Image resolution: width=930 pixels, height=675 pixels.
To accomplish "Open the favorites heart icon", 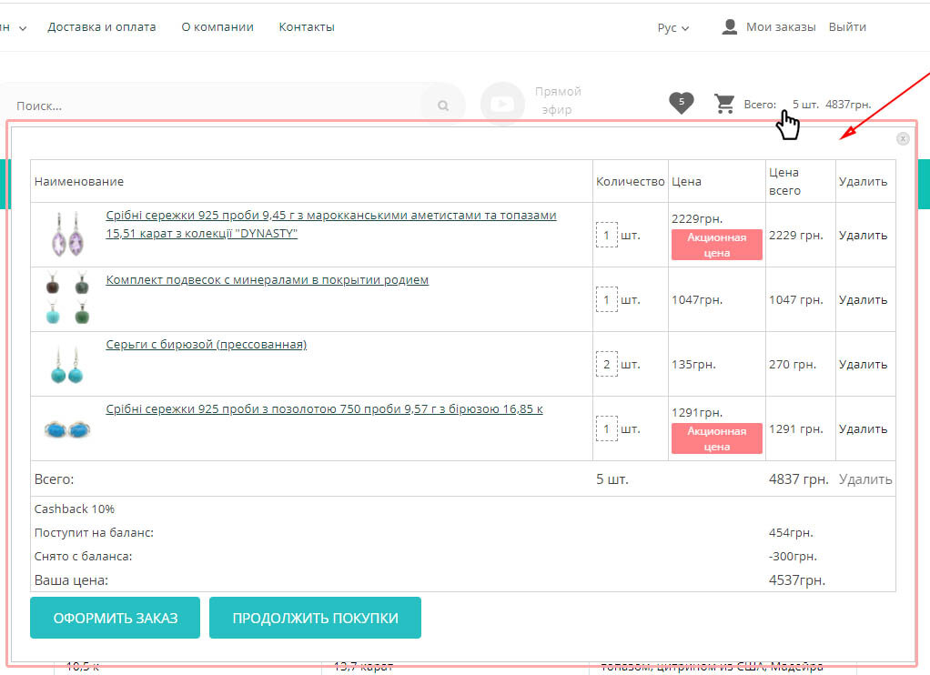I will 681,104.
